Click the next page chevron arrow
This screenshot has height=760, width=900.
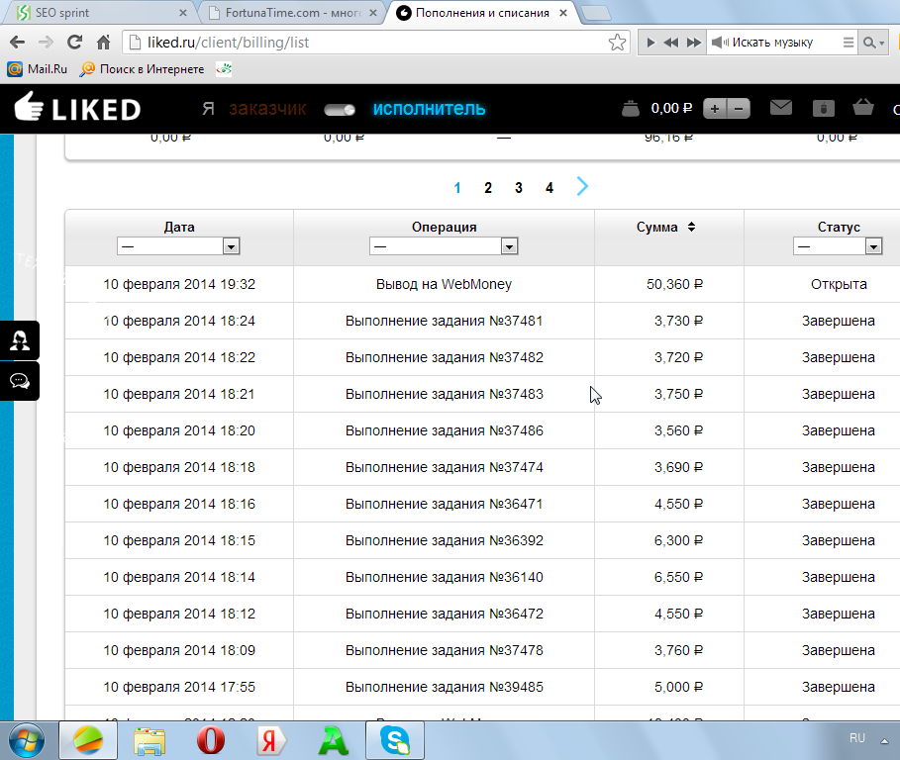point(582,186)
